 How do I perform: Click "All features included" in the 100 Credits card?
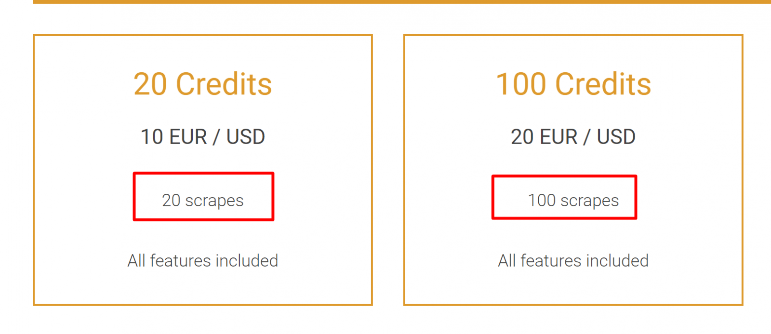click(573, 261)
